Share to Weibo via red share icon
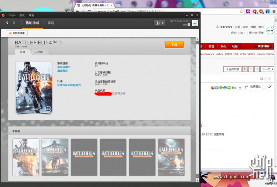277x187 pixels. click(213, 87)
